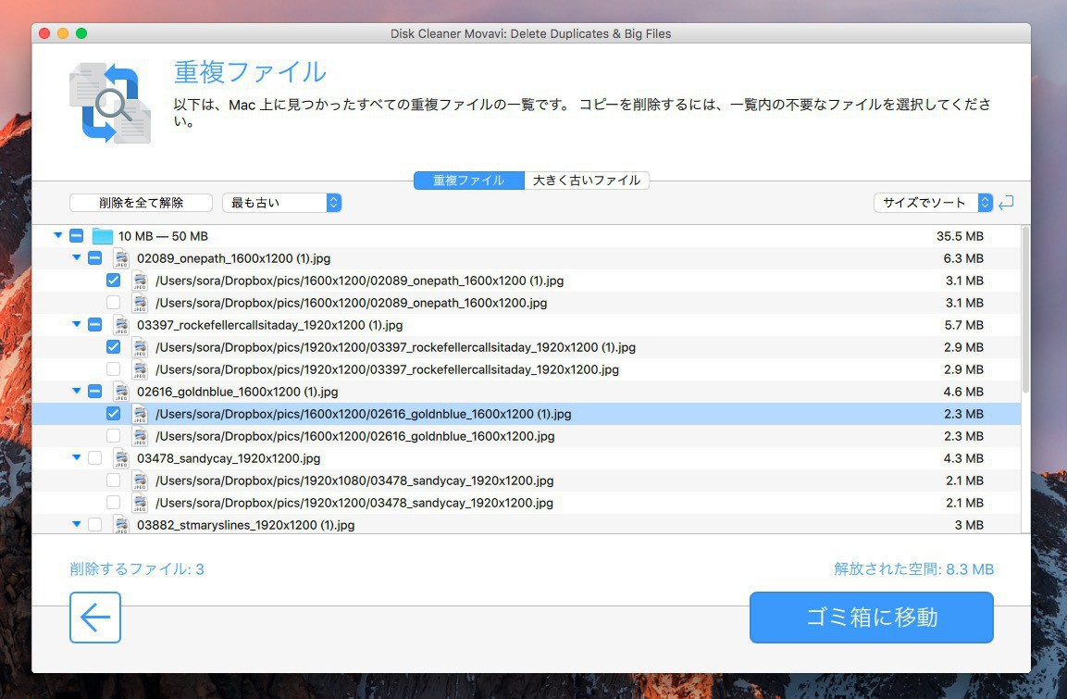Screen dimensions: 1067x699
Task: Click the JPEG icon for 03397_rockefellercallsitaday group
Action: tap(120, 325)
